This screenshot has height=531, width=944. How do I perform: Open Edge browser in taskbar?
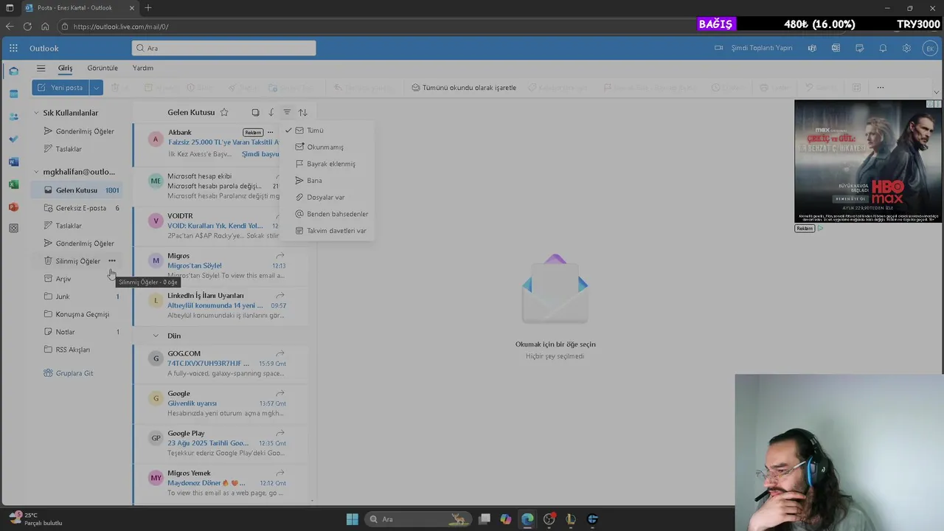coord(527,519)
